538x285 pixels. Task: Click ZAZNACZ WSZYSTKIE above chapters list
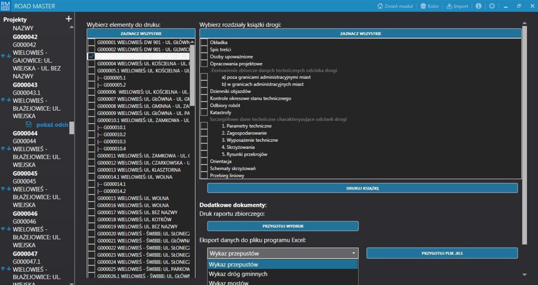click(360, 34)
